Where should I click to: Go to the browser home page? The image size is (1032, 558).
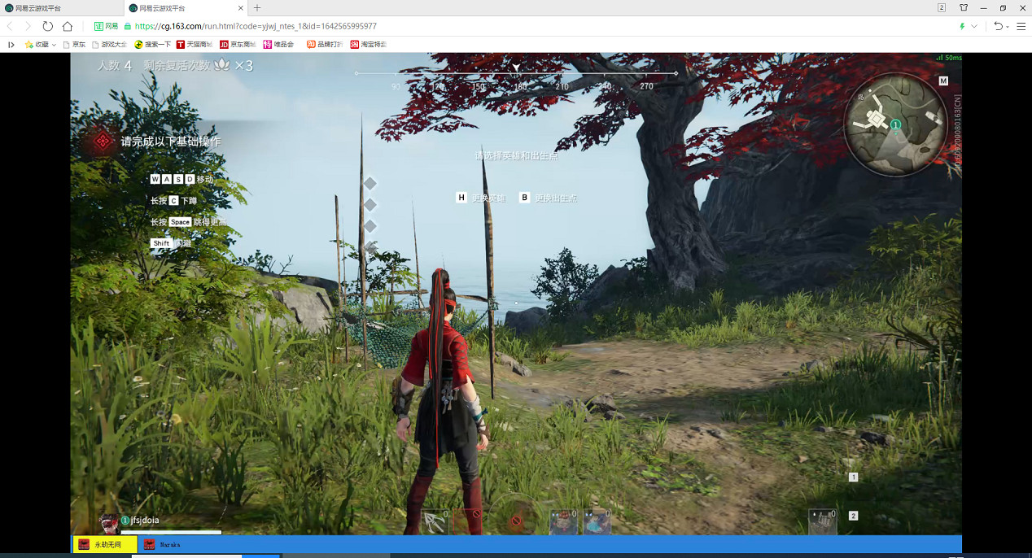68,26
